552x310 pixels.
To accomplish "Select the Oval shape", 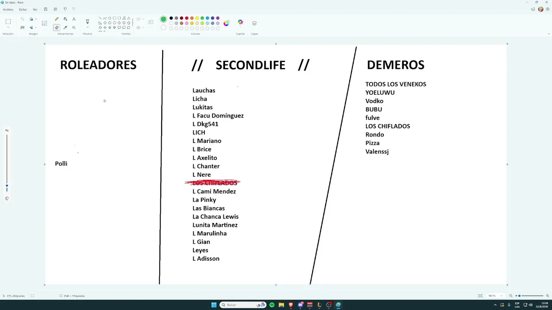I will (x=110, y=18).
